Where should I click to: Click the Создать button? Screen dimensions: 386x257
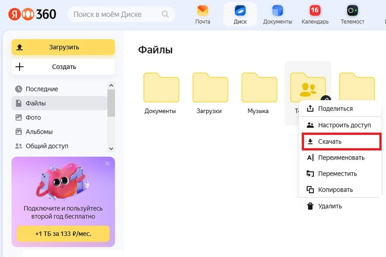tap(63, 67)
